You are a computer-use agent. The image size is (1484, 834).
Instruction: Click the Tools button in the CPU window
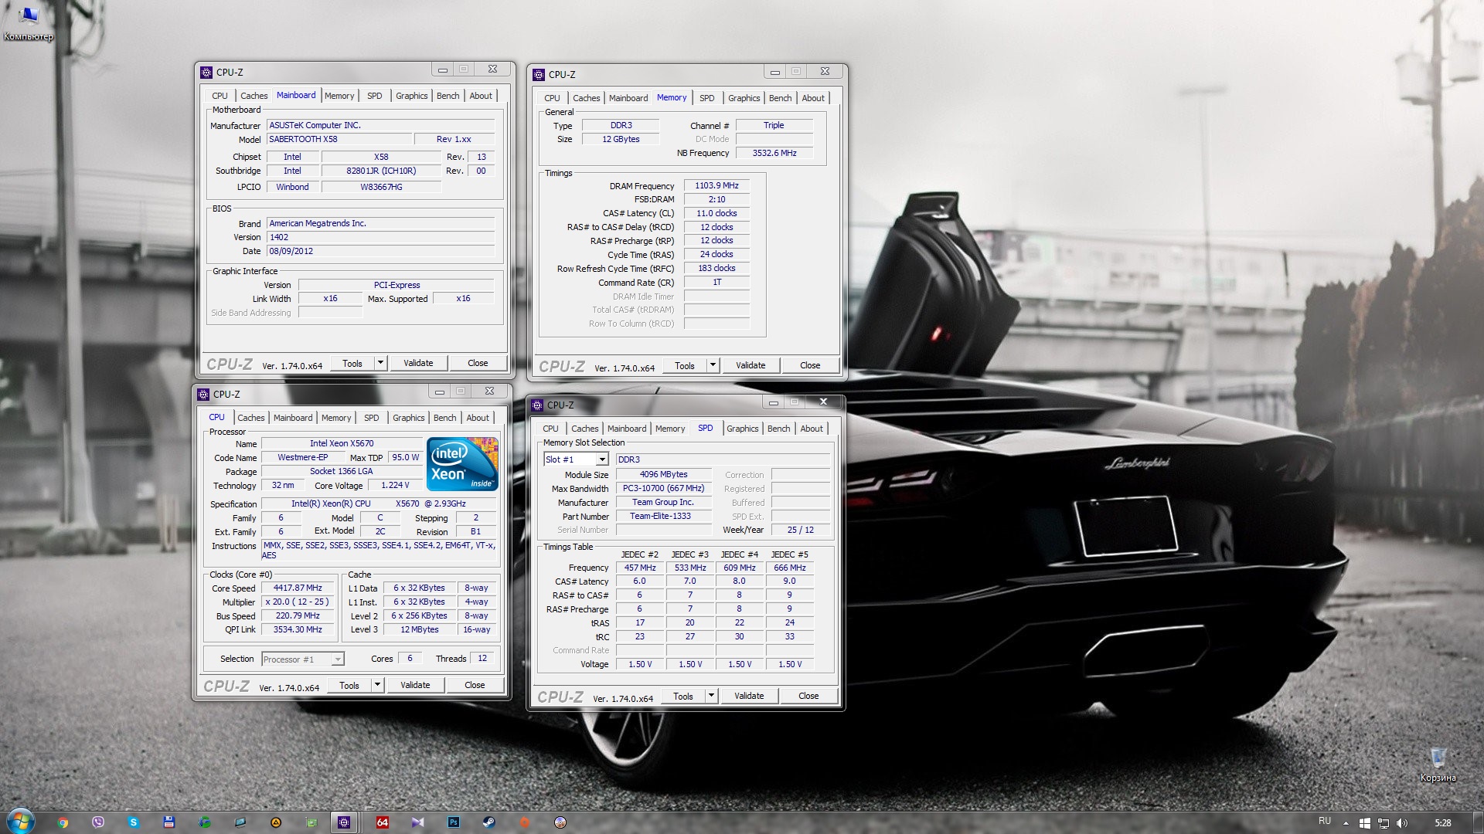tap(349, 685)
